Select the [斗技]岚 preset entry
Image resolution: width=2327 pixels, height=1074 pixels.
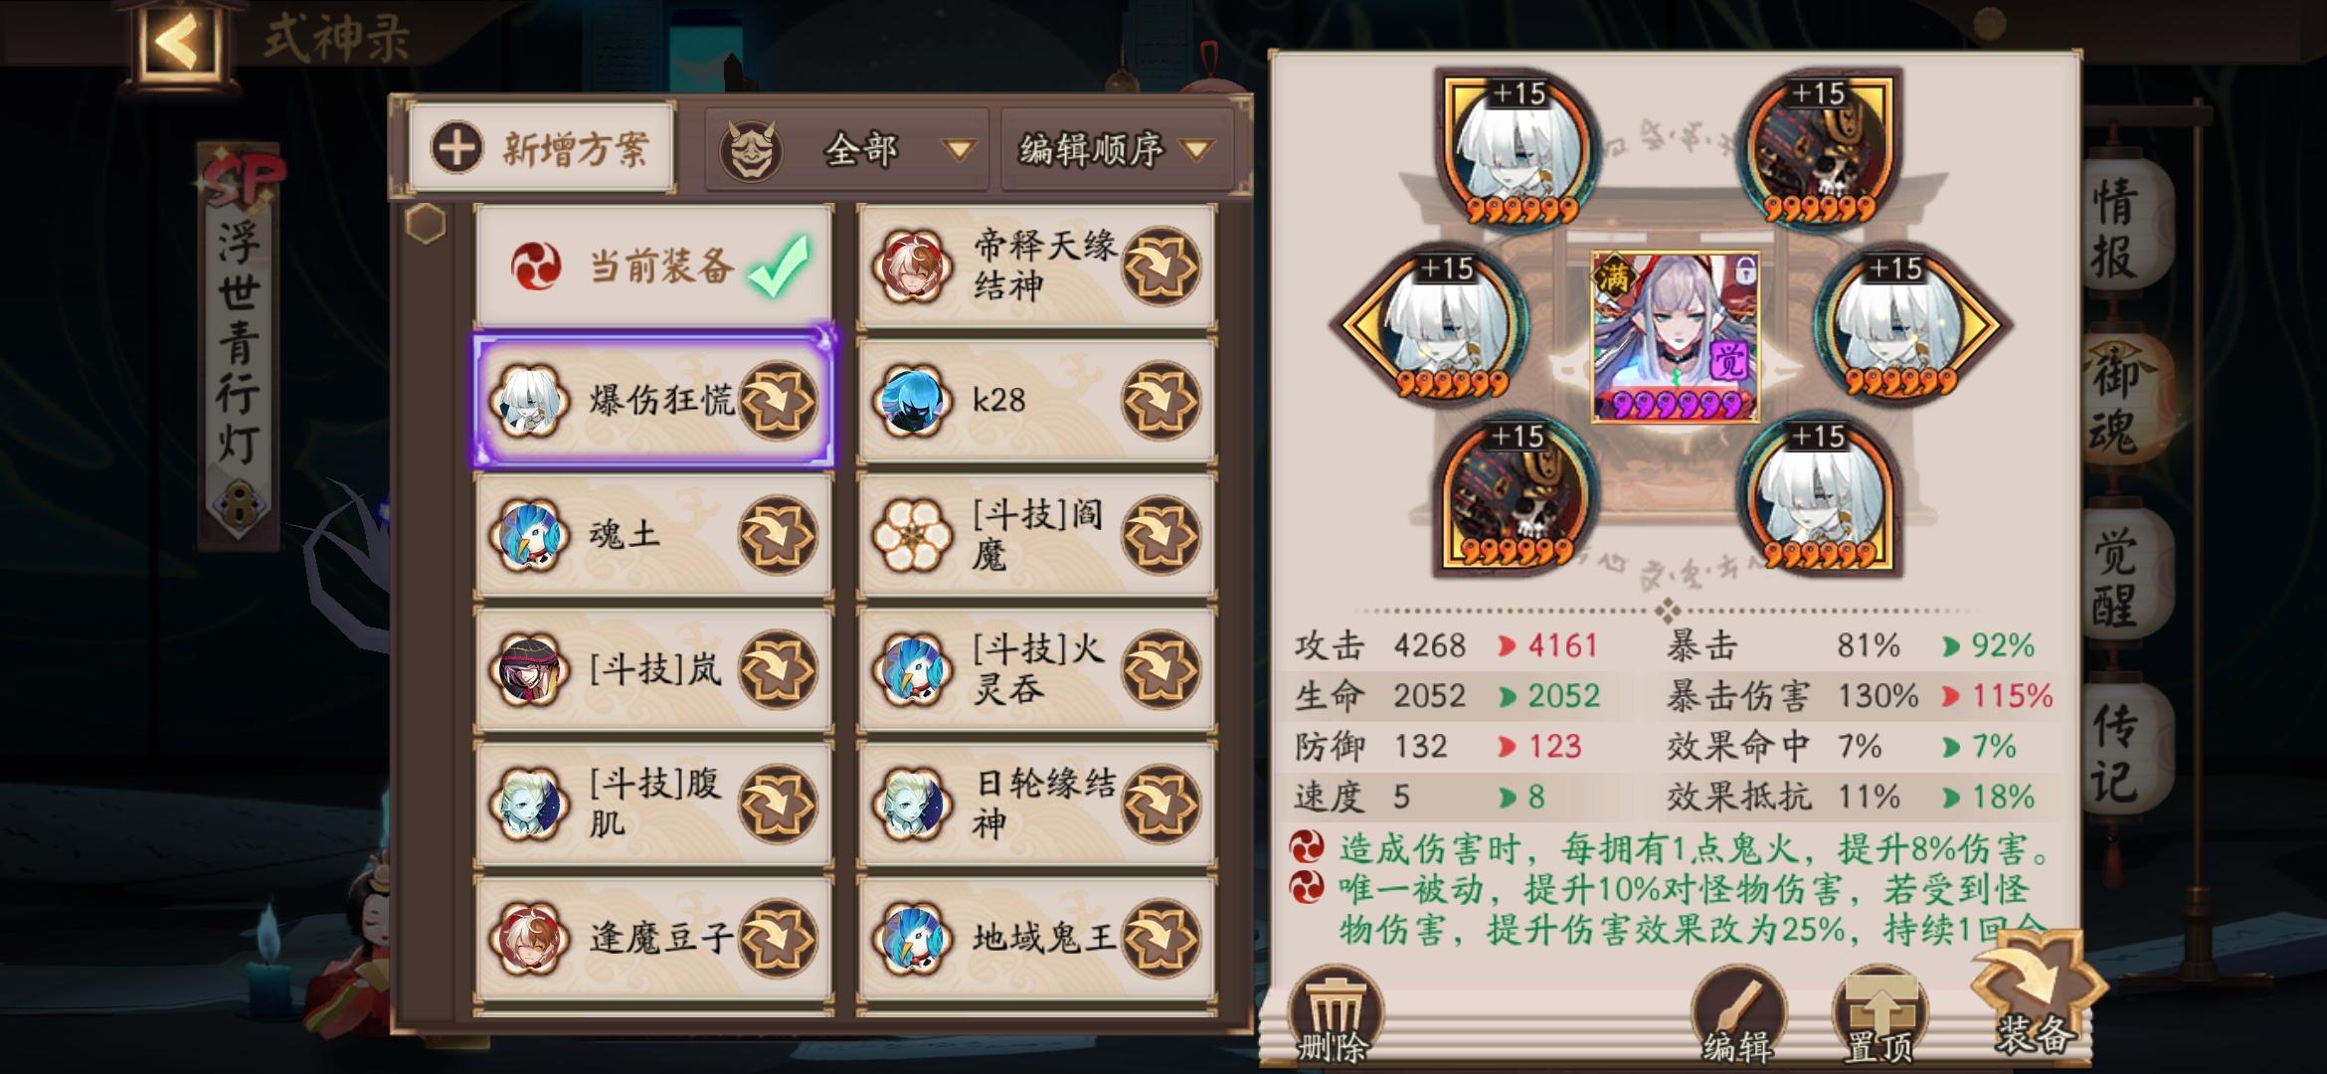pyautogui.click(x=653, y=668)
